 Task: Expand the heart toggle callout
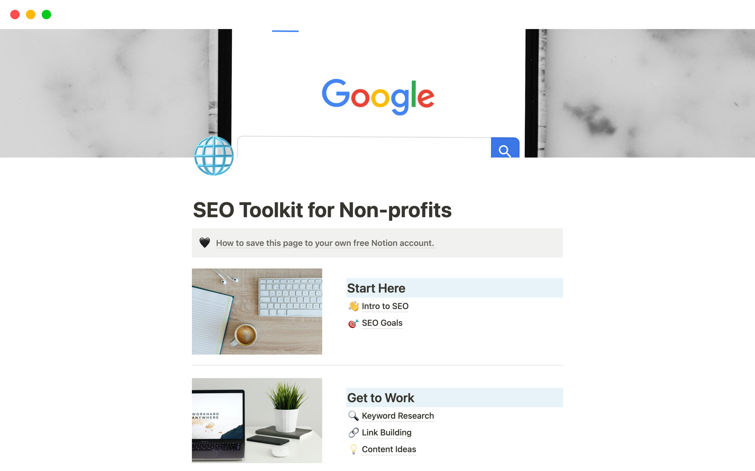tap(204, 243)
